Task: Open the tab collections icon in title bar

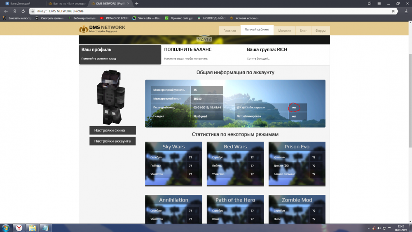Action: tap(370, 3)
